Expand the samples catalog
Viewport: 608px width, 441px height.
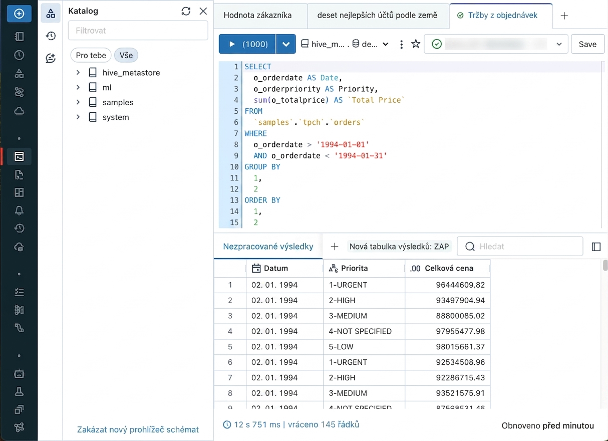[78, 102]
